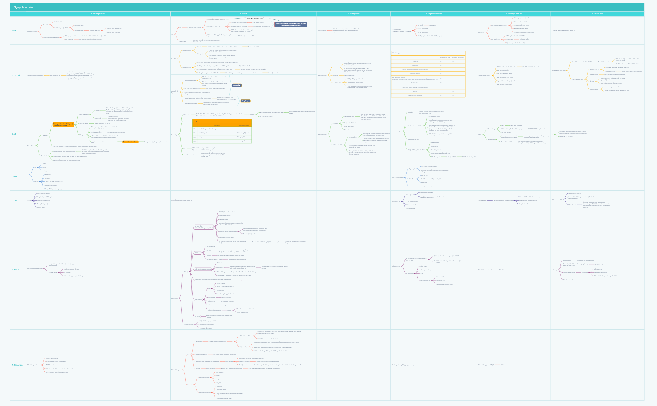Click row label '6. Điều trị'
The image size is (657, 406).
(x=16, y=270)
